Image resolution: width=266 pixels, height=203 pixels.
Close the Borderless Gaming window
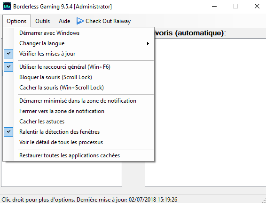coord(257,6)
